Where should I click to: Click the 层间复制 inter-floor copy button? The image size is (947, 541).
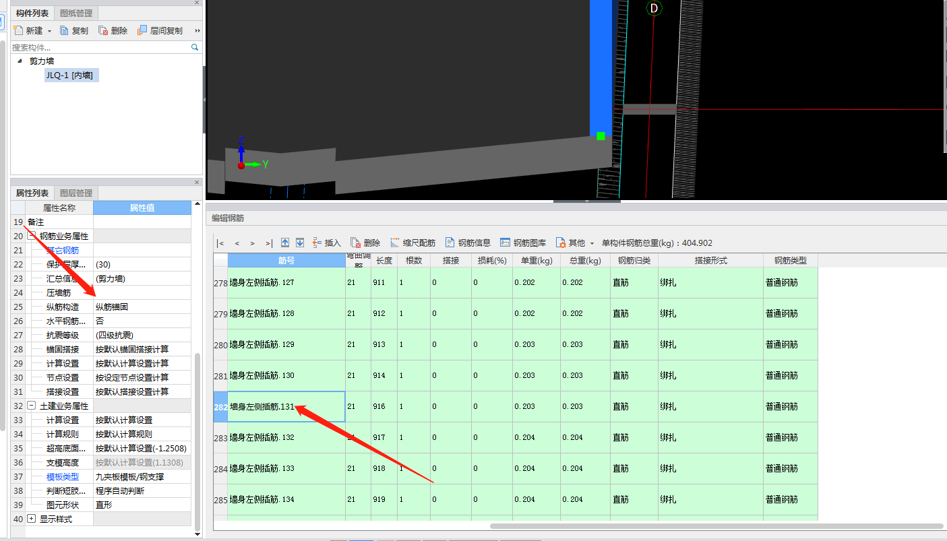[160, 30]
